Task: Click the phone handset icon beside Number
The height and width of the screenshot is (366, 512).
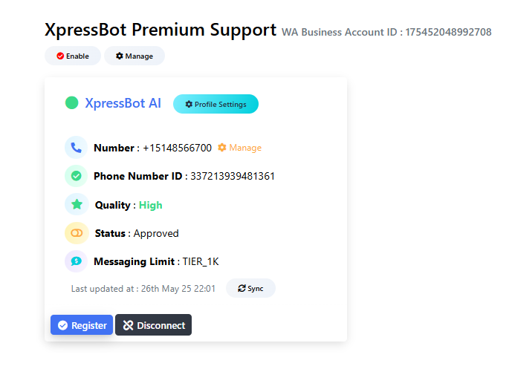Action: coord(76,148)
